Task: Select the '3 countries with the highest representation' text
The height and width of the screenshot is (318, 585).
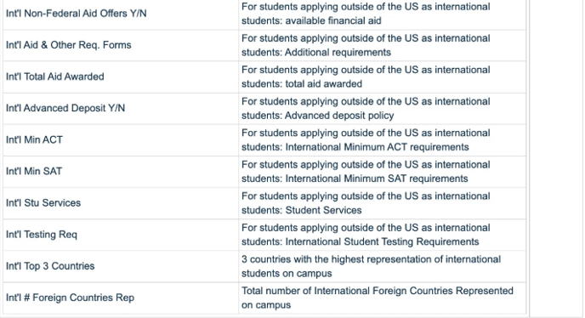Action: coord(371,266)
